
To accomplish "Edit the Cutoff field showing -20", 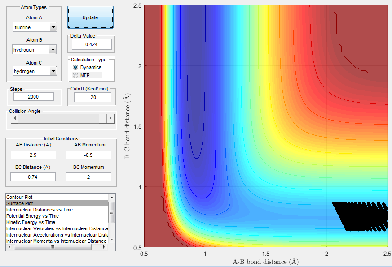I will (92, 97).
